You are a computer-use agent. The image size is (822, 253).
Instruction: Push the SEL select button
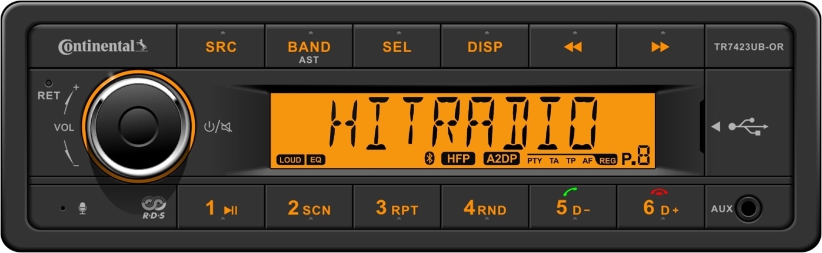397,46
